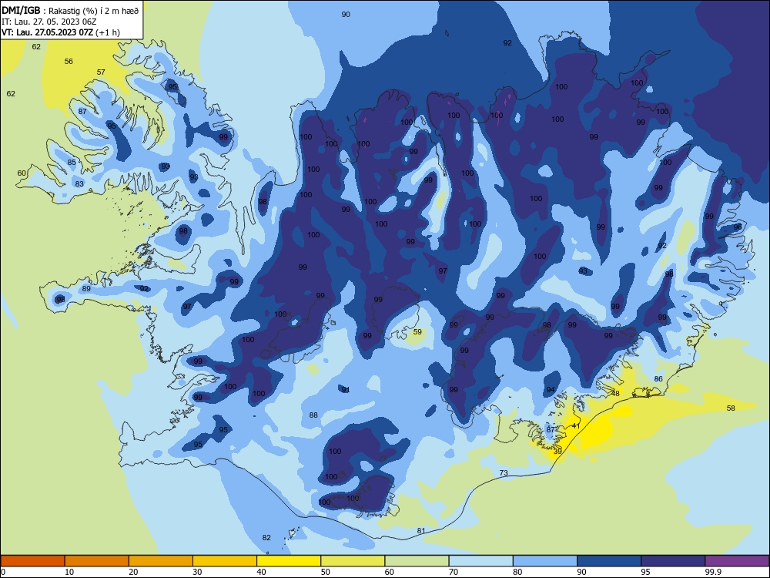The width and height of the screenshot is (770, 578).
Task: Click the humidity value 82 on the map
Action: pyautogui.click(x=266, y=537)
